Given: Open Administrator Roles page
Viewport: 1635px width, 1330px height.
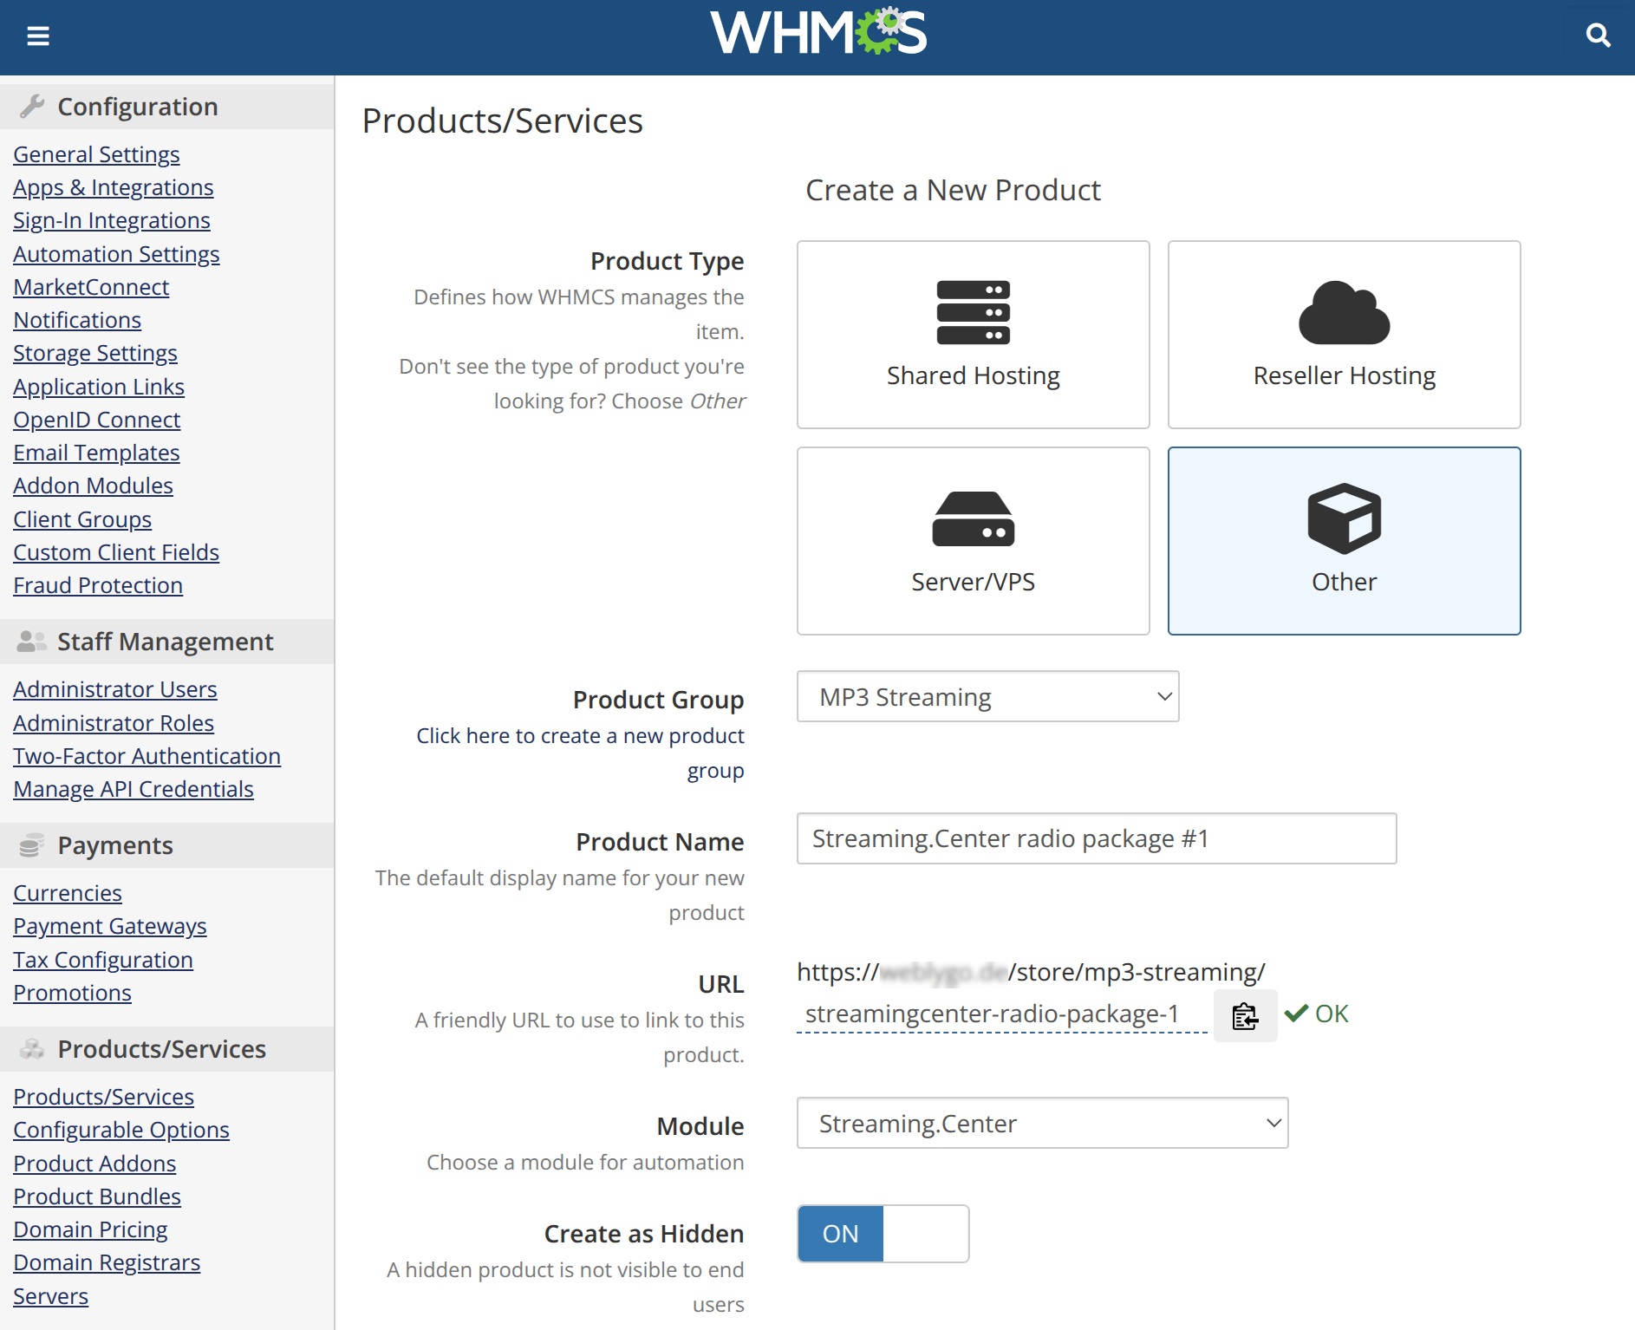Looking at the screenshot, I should [114, 723].
